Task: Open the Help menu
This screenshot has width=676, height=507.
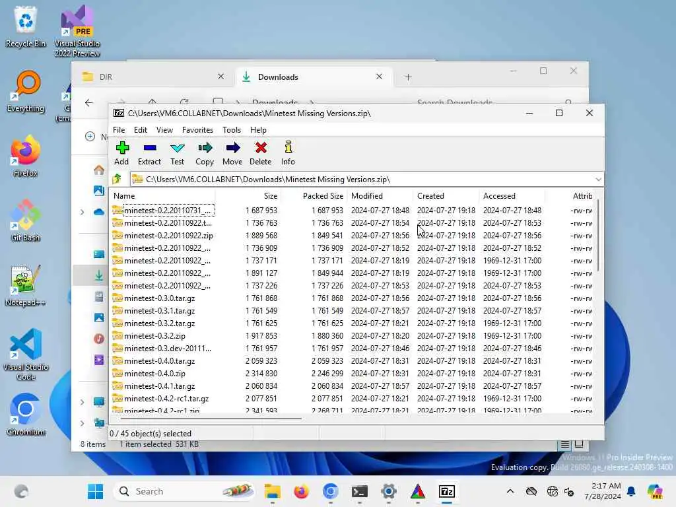Action: pos(258,130)
